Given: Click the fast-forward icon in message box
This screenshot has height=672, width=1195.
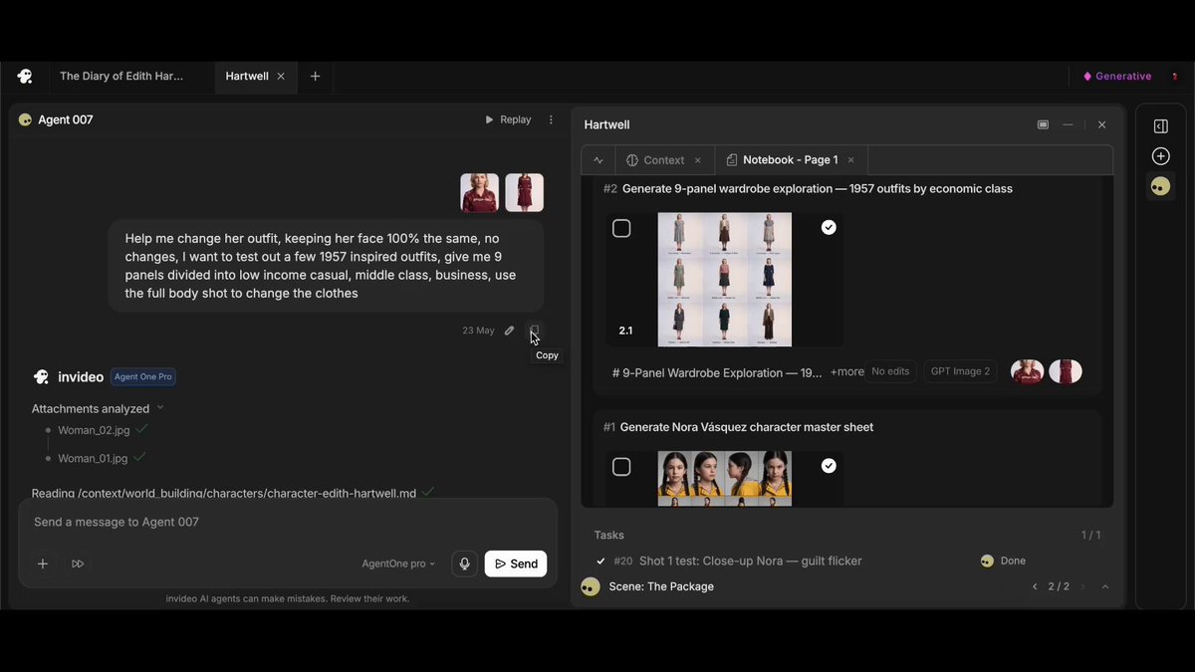Looking at the screenshot, I should (78, 563).
